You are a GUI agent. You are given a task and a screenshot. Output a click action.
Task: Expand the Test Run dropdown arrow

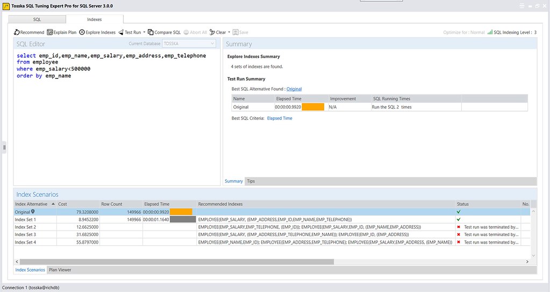[x=144, y=32]
